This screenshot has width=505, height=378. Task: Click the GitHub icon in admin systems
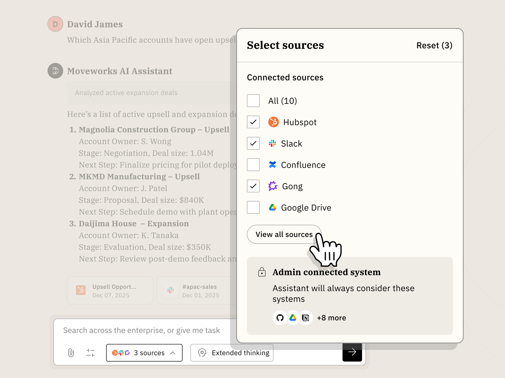(x=280, y=318)
